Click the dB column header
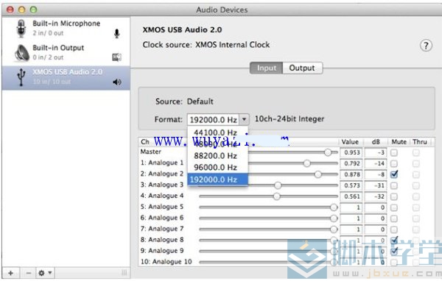Image resolution: width=442 pixels, height=281 pixels. click(x=376, y=142)
